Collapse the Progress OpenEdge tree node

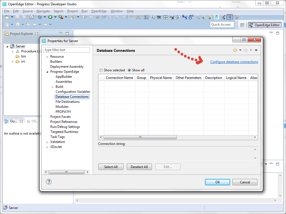pyautogui.click(x=47, y=72)
